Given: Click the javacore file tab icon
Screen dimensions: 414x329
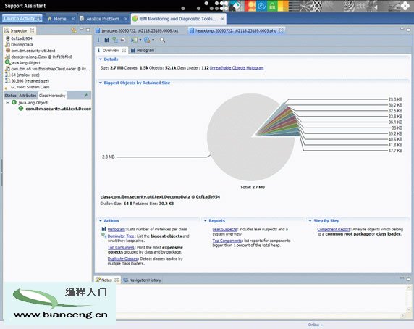Looking at the screenshot, I should pos(98,30).
